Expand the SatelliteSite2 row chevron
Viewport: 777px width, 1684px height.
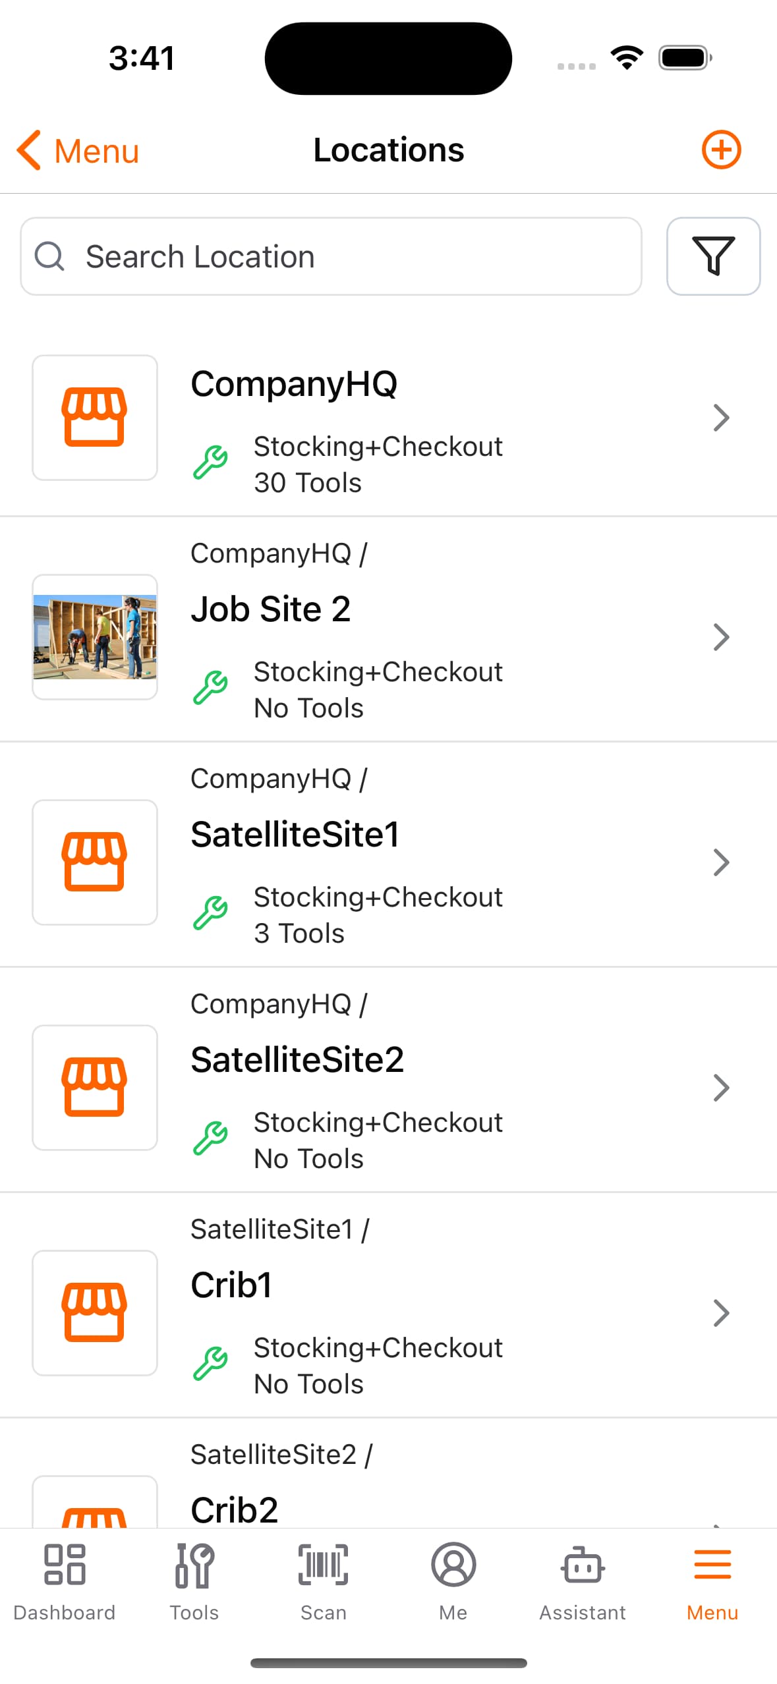tap(721, 1088)
